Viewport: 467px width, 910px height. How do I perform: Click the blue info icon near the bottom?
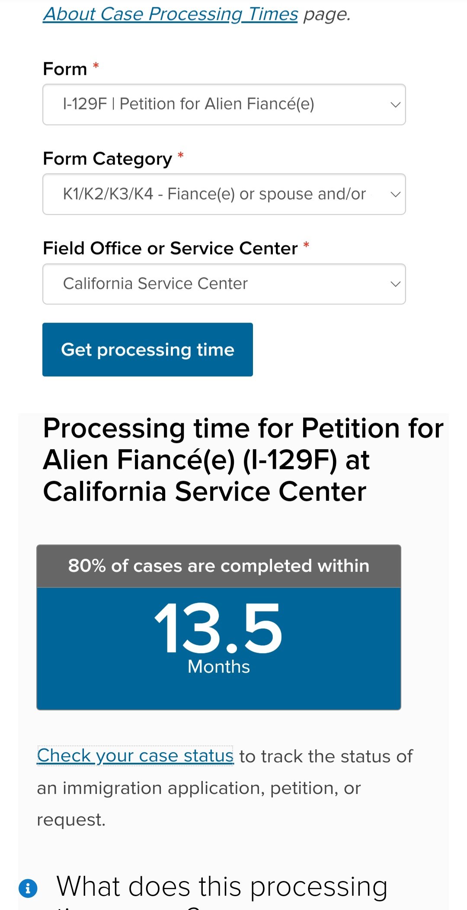pyautogui.click(x=28, y=889)
